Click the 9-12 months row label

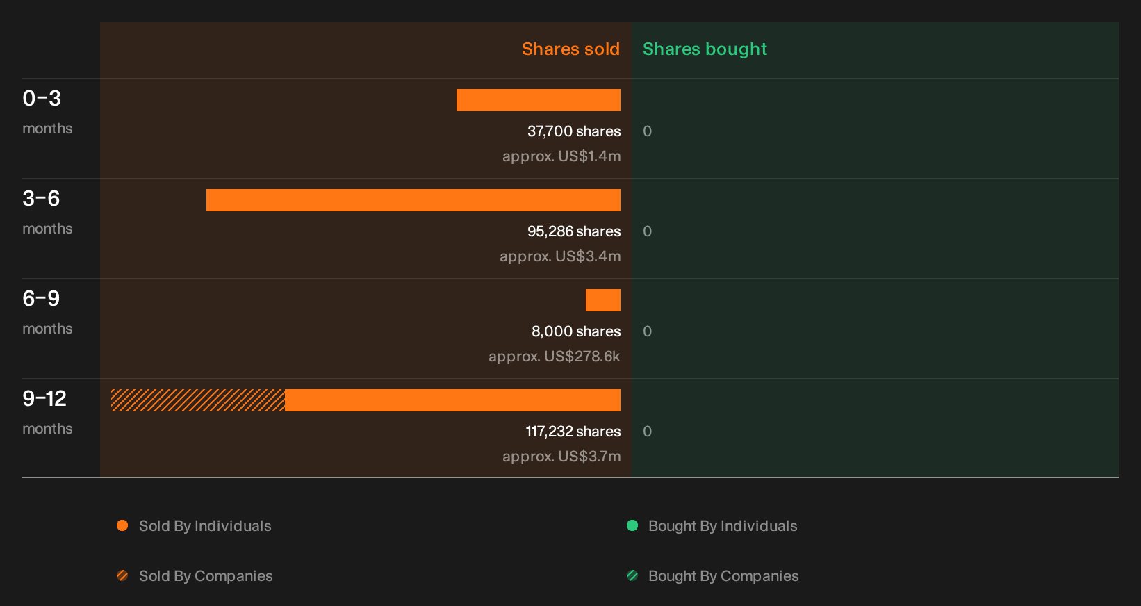(47, 411)
